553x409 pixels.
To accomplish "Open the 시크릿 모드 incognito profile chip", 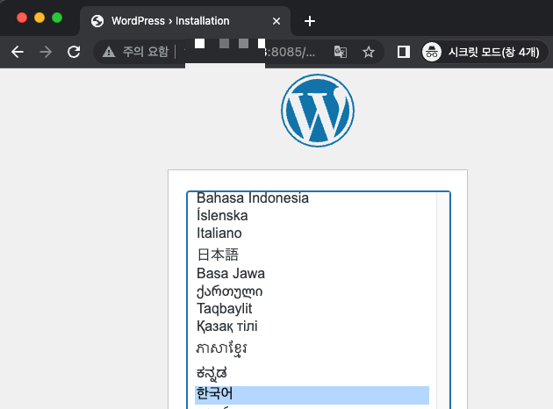I will tap(485, 52).
